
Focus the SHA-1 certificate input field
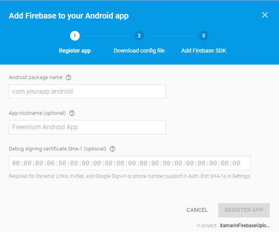[129, 163]
